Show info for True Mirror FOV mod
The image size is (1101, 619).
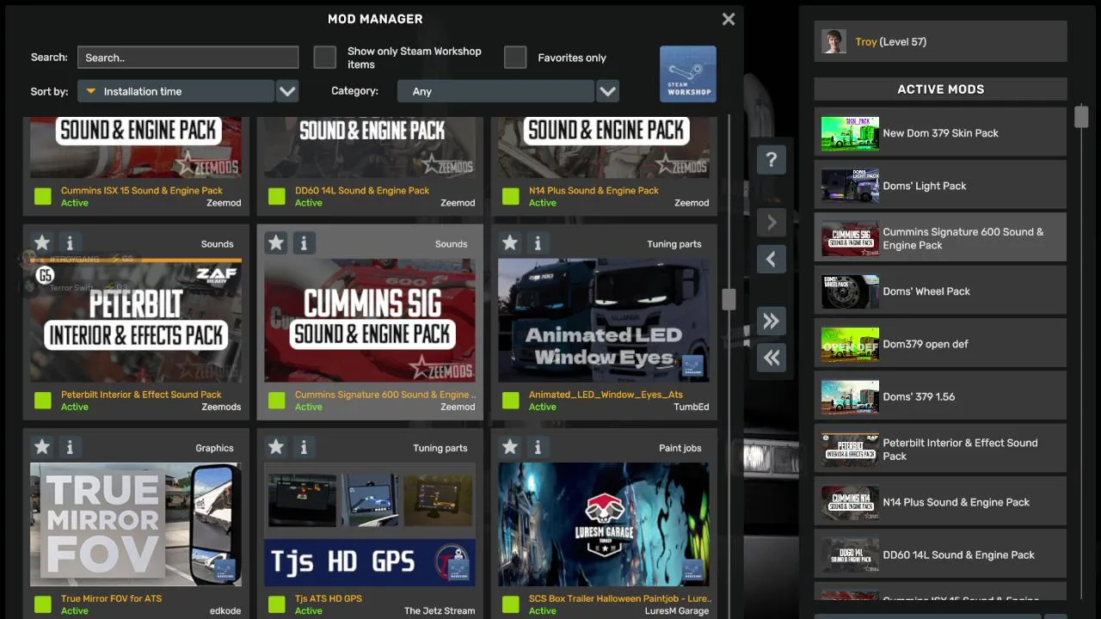(x=70, y=447)
